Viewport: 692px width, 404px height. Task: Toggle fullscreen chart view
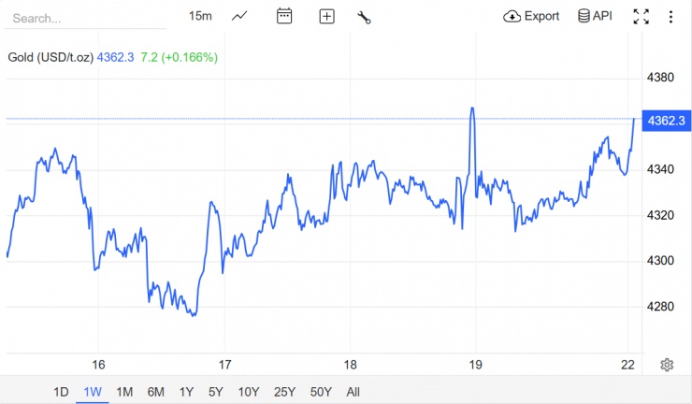tap(641, 16)
